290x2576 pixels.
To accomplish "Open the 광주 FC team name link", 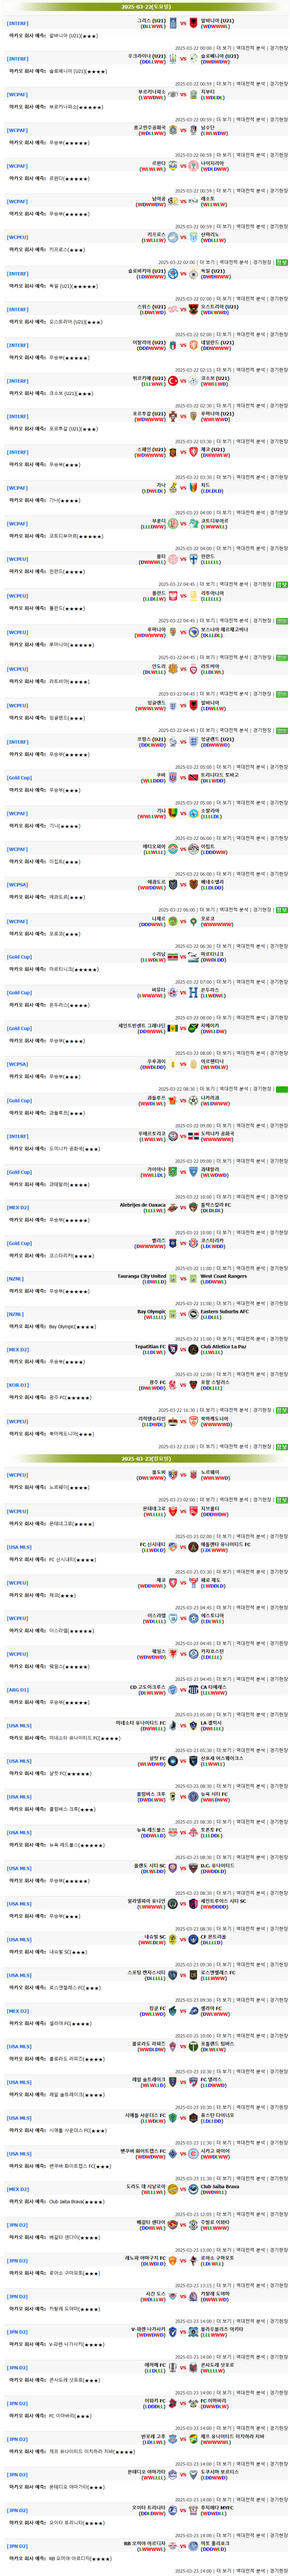I will pos(157,1382).
